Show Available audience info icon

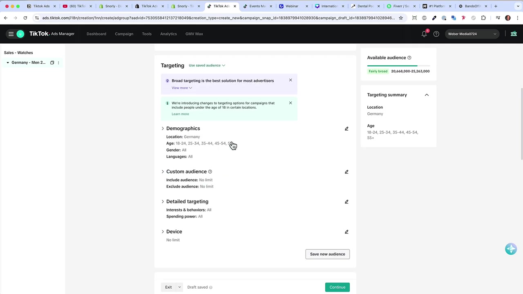point(409,58)
